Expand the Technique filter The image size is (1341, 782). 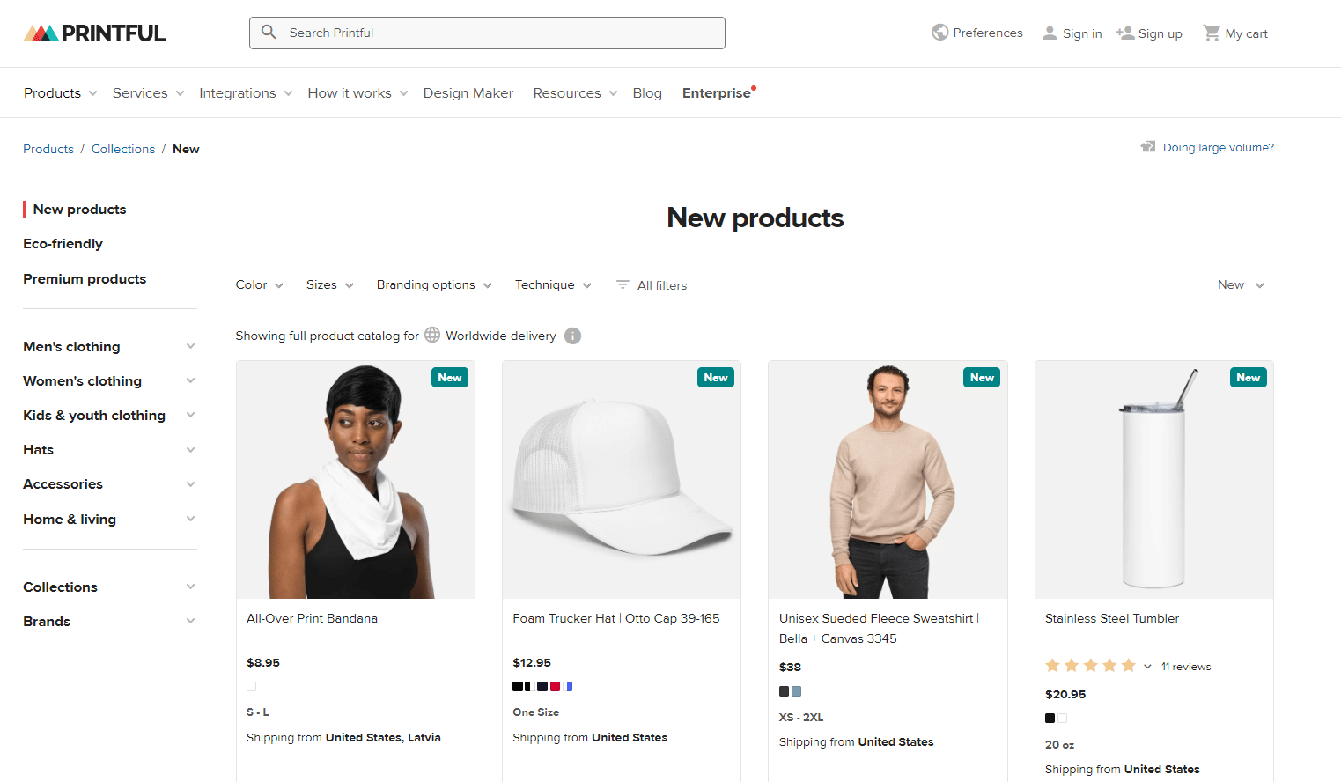pos(552,284)
